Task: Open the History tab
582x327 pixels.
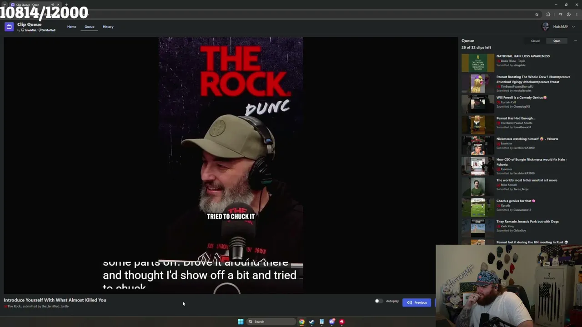Action: coord(108,27)
